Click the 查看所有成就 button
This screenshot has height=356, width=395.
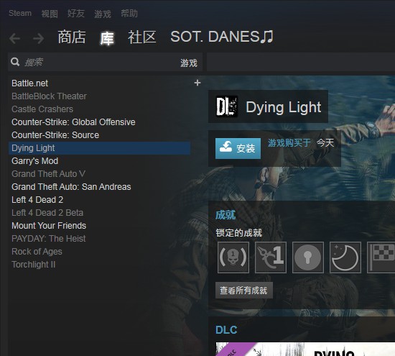243,291
